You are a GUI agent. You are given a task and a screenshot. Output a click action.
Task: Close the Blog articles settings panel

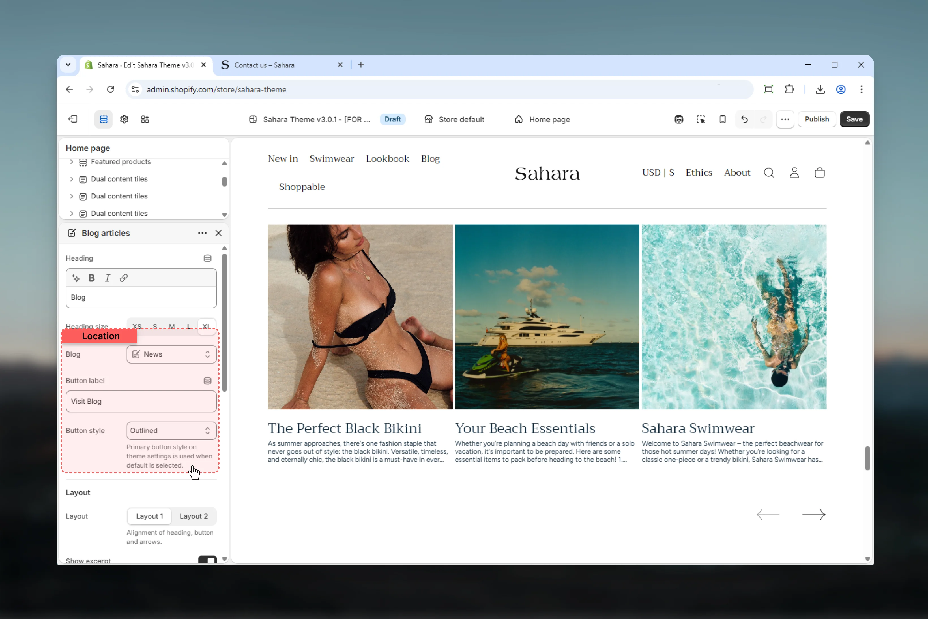(x=218, y=233)
